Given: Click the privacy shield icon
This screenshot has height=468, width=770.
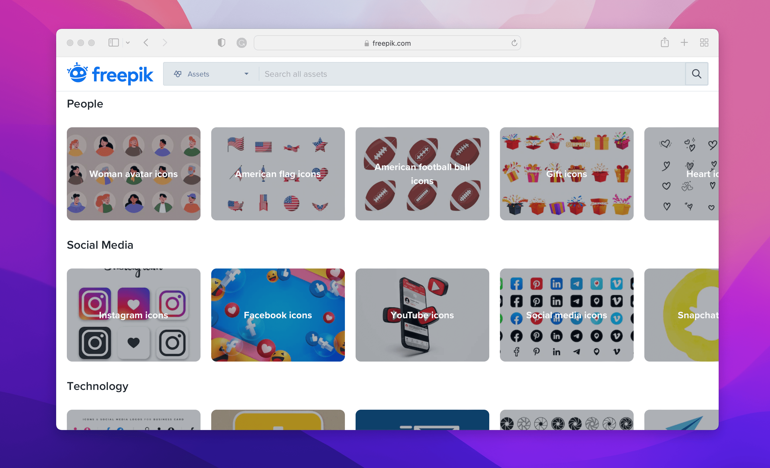Looking at the screenshot, I should 221,43.
